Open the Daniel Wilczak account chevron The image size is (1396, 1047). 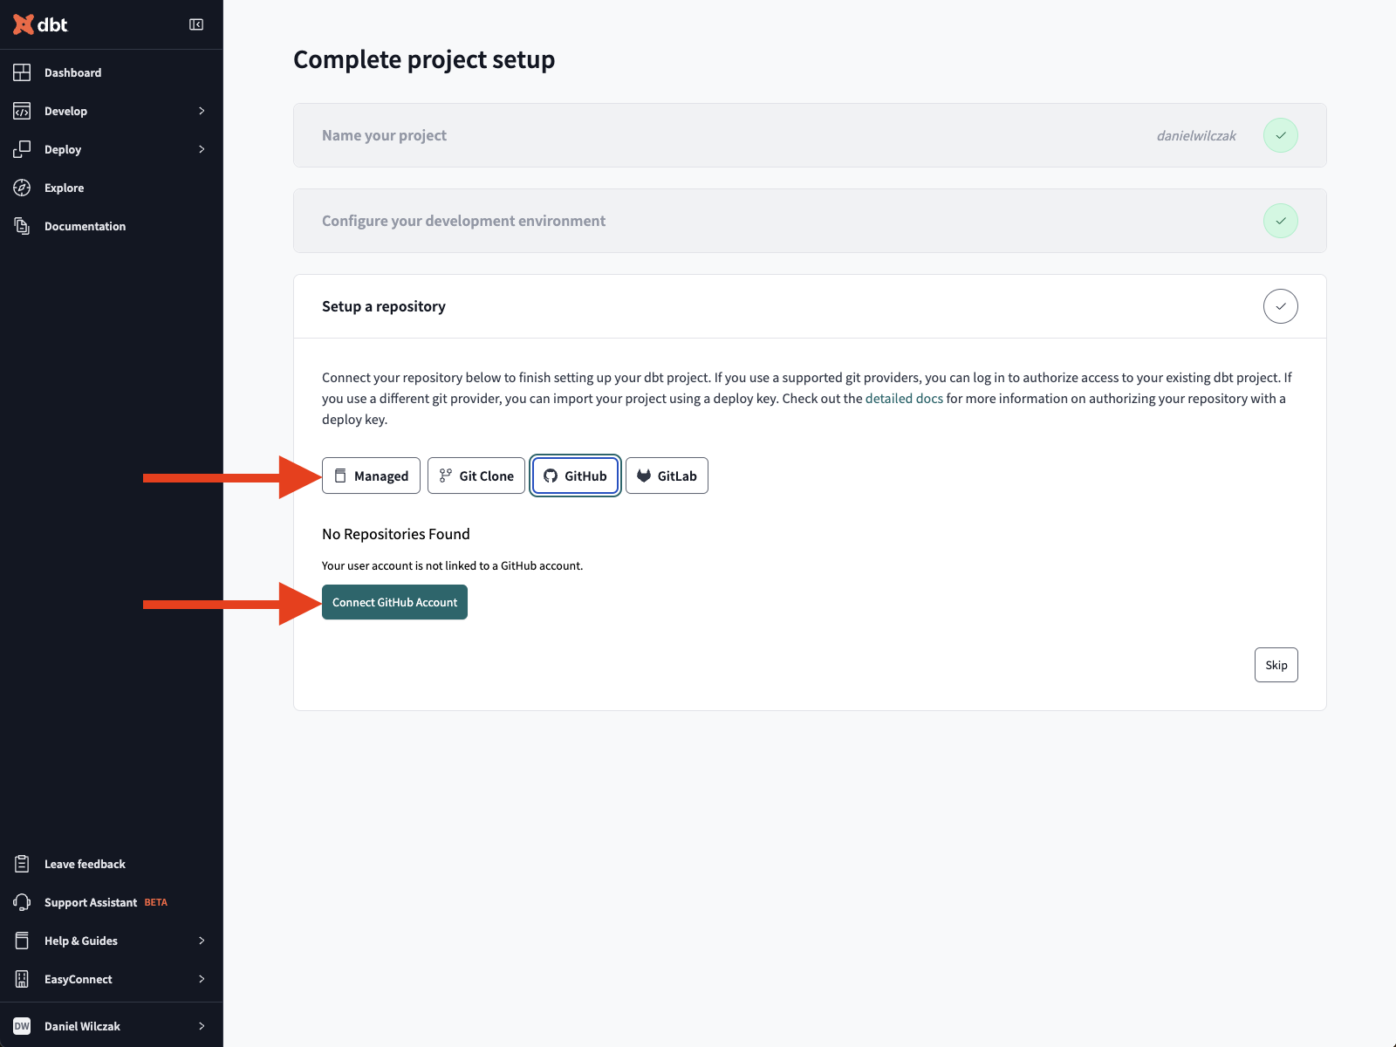tap(202, 1026)
